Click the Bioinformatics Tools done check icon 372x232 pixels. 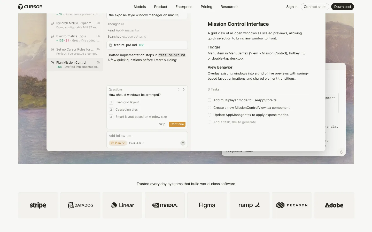click(x=52, y=36)
